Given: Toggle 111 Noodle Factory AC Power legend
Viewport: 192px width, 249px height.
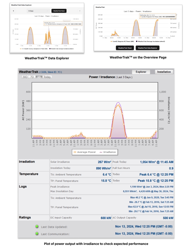Looking at the screenshot, I should tap(34, 49).
